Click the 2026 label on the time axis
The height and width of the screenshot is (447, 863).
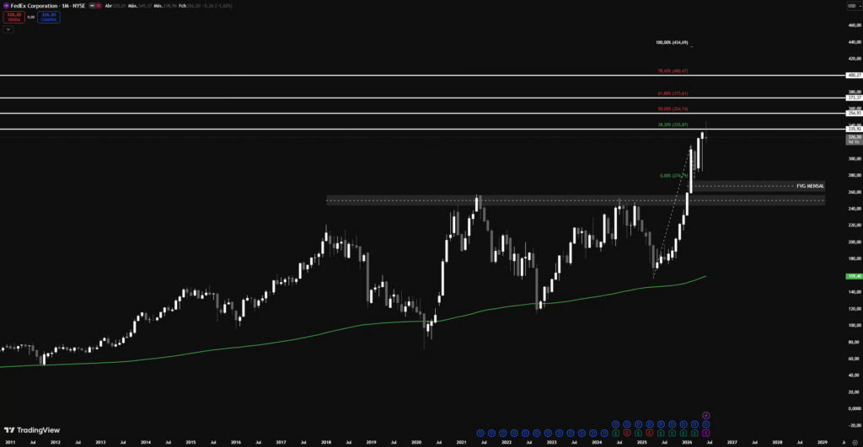click(687, 442)
